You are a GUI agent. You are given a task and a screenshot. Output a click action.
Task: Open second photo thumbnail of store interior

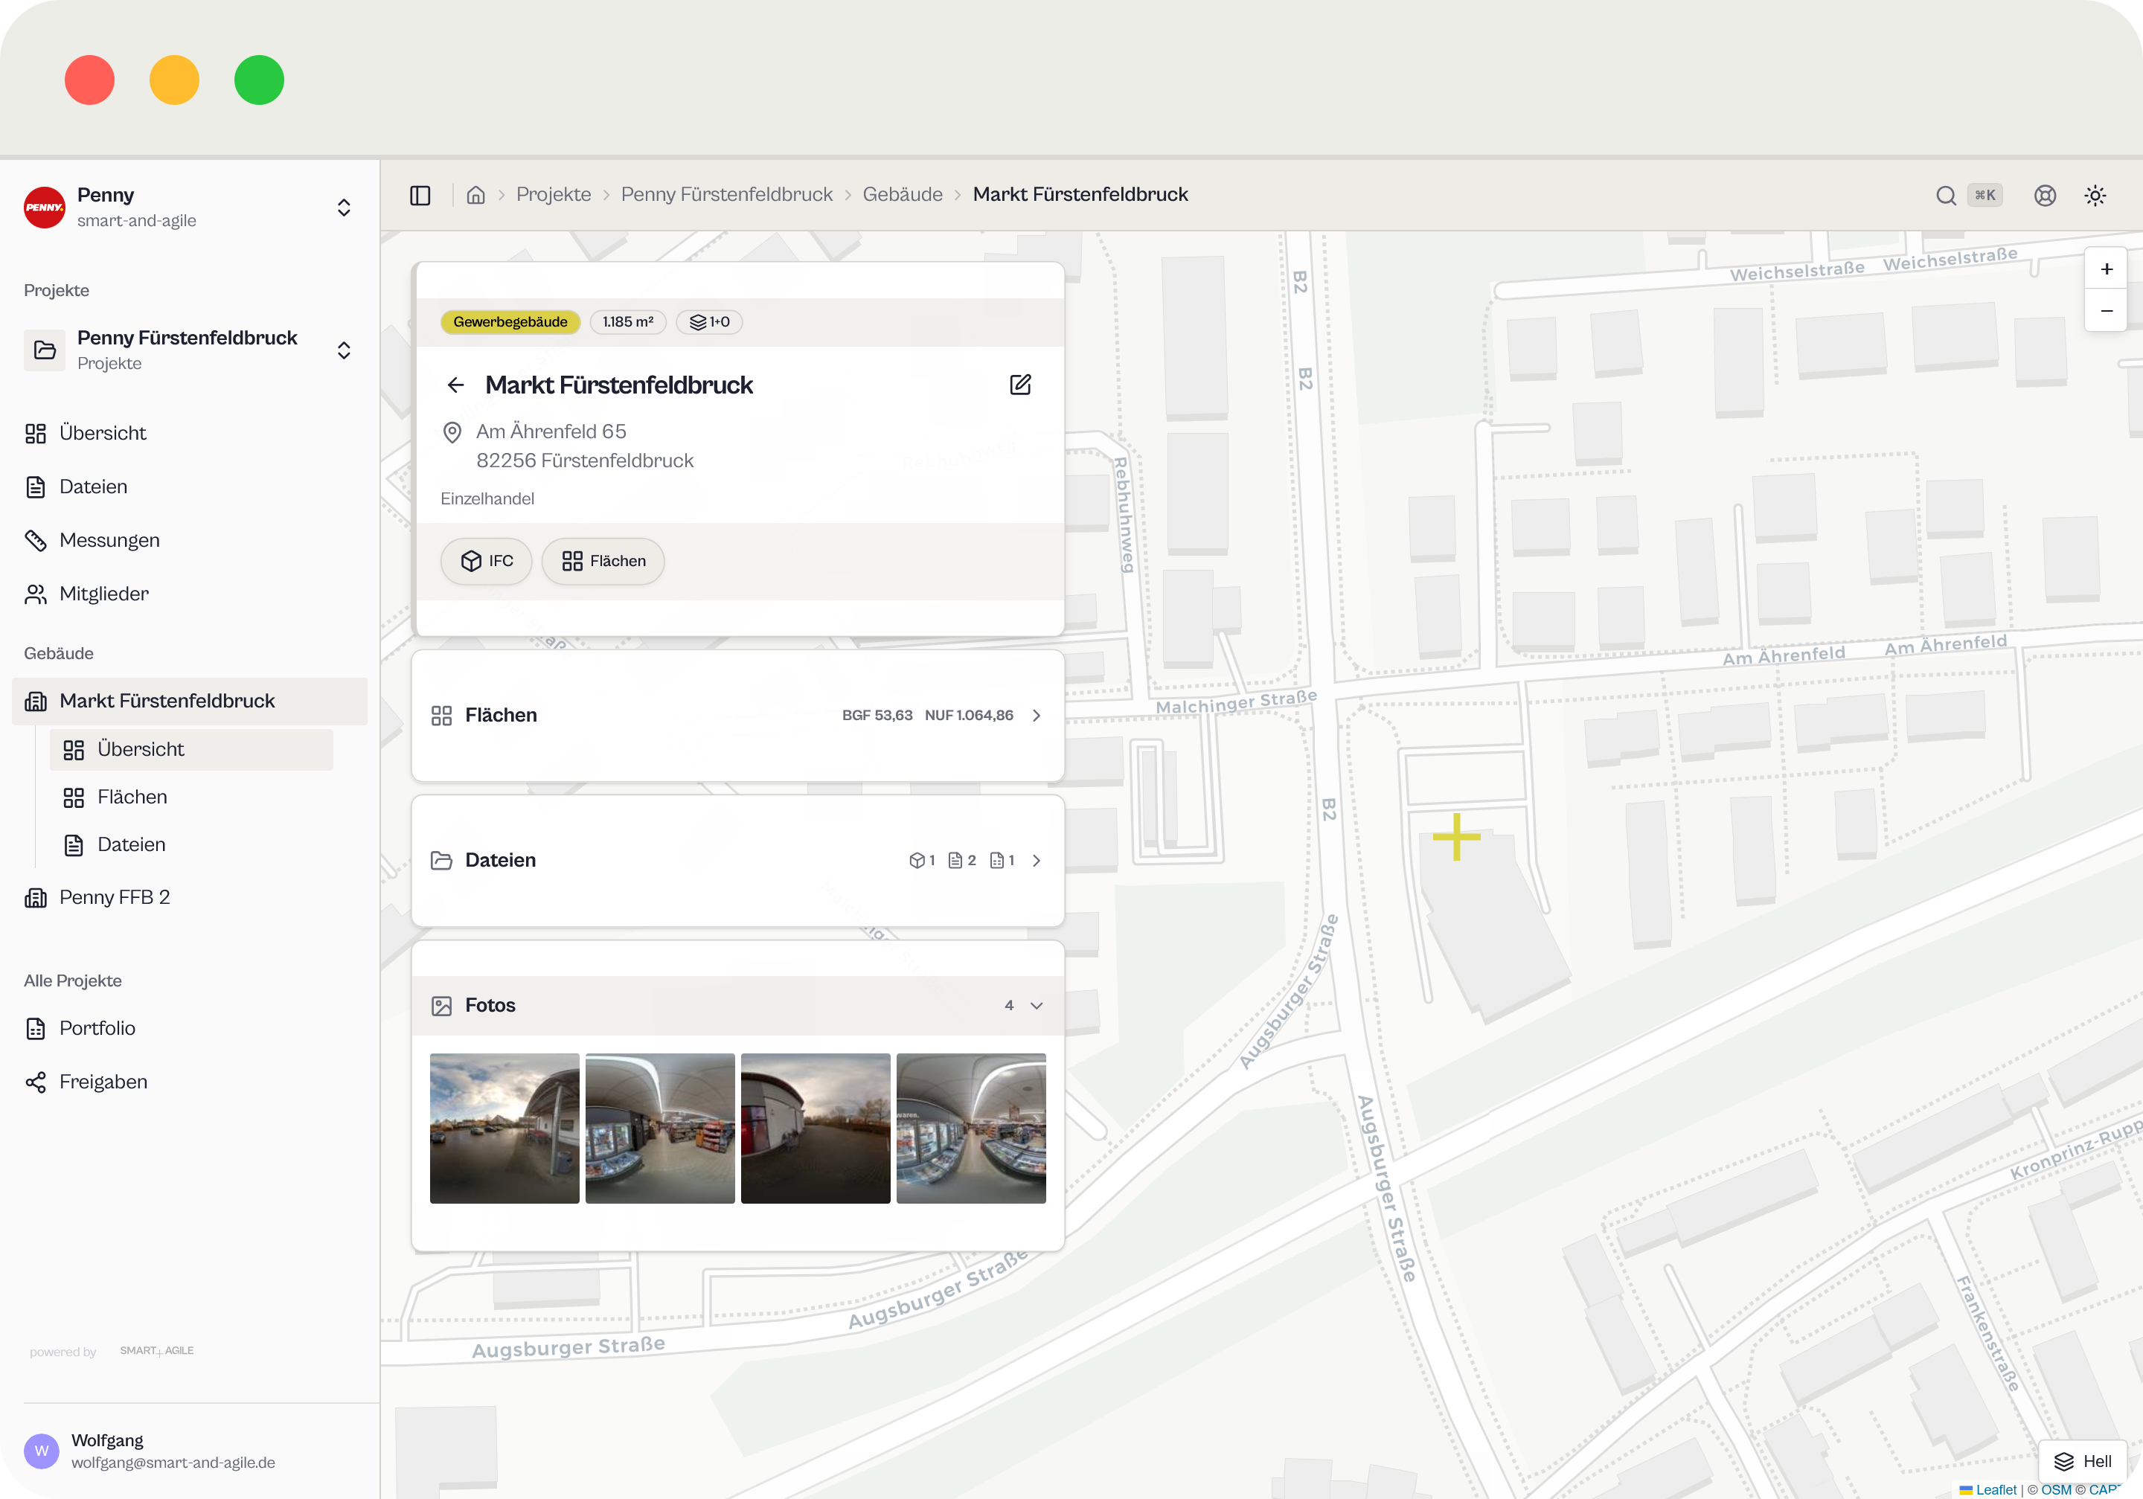(x=660, y=1129)
